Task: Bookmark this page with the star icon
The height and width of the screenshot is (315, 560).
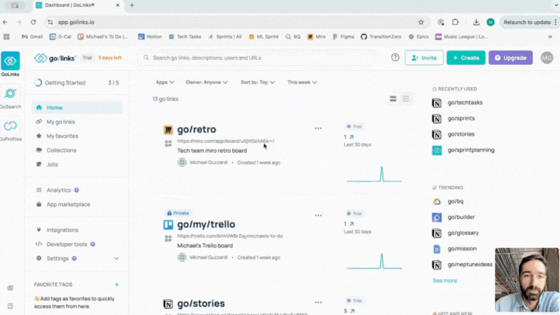Action: point(421,22)
